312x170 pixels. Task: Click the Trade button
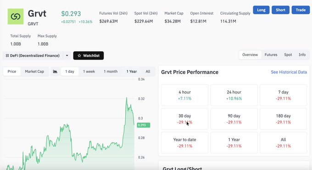(x=301, y=10)
